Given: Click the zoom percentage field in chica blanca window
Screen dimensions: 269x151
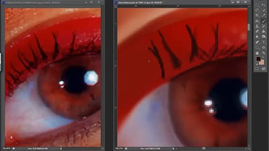Looking at the screenshot, I should tap(119, 148).
